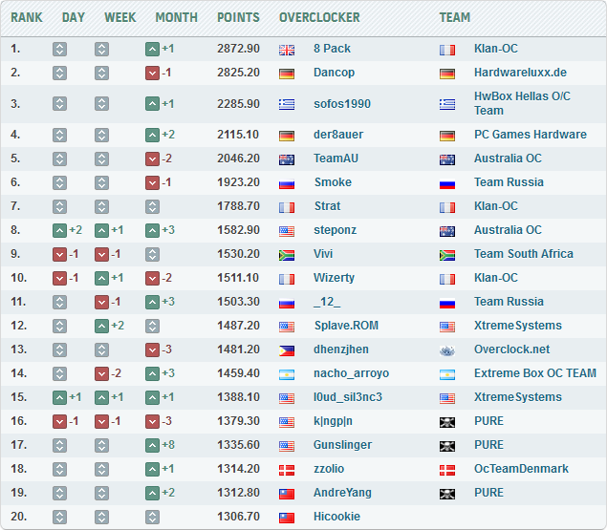Sort by the RANK column header

click(x=27, y=17)
